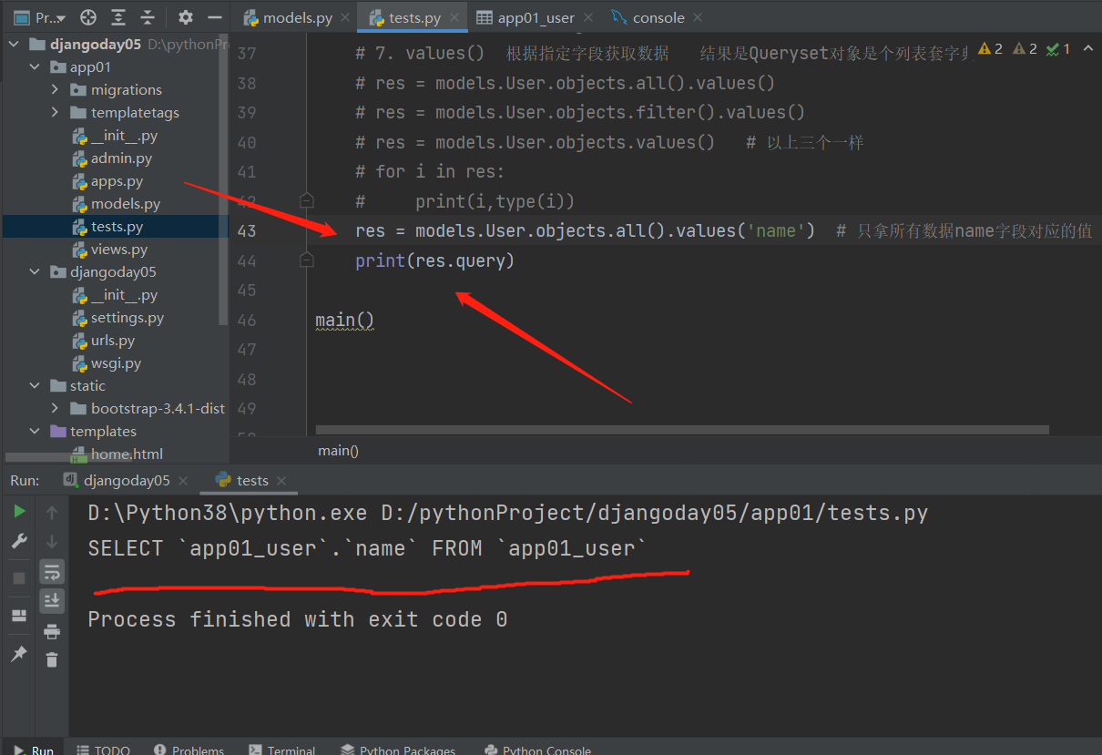Open the TODO tool window
Screen dimensions: 1102x755
(103, 750)
